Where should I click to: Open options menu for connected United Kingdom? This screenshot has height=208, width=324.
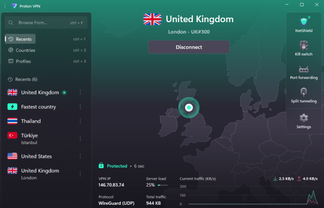(80, 92)
